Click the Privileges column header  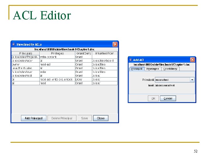click(57, 53)
